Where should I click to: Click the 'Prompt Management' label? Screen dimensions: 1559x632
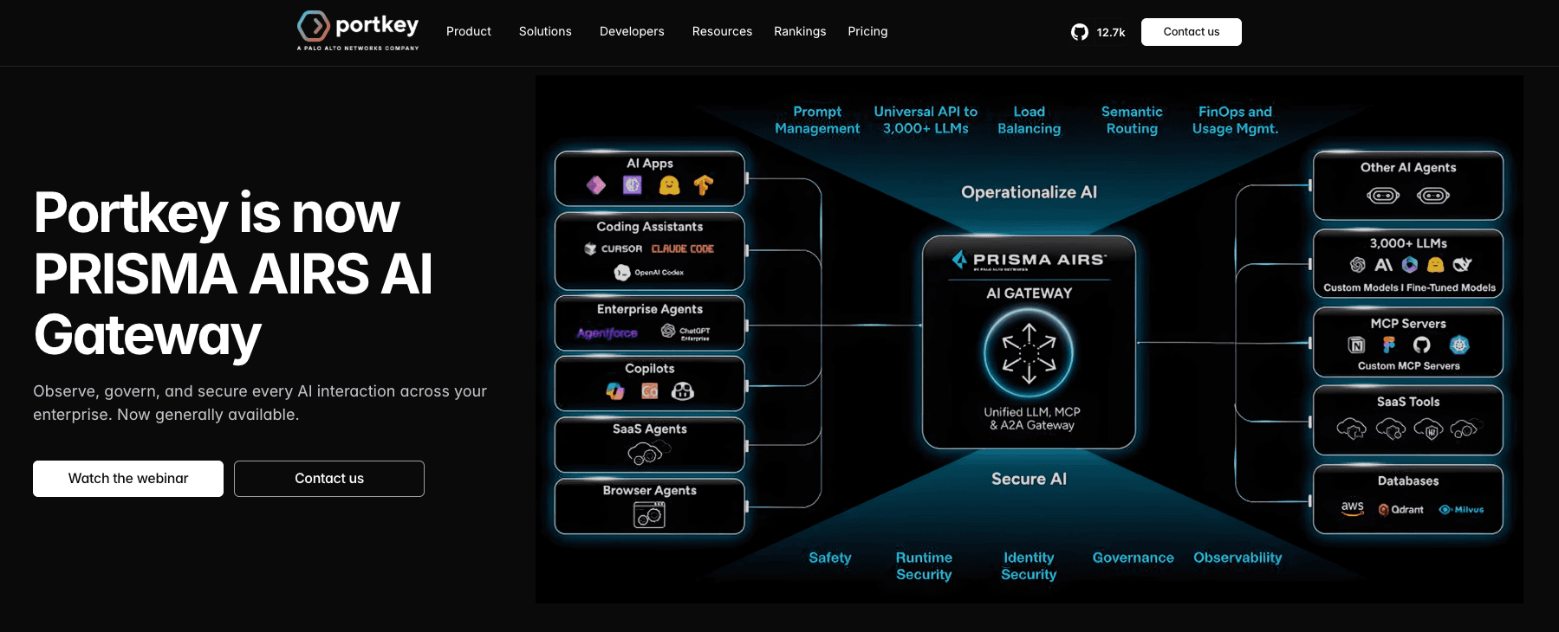point(817,120)
